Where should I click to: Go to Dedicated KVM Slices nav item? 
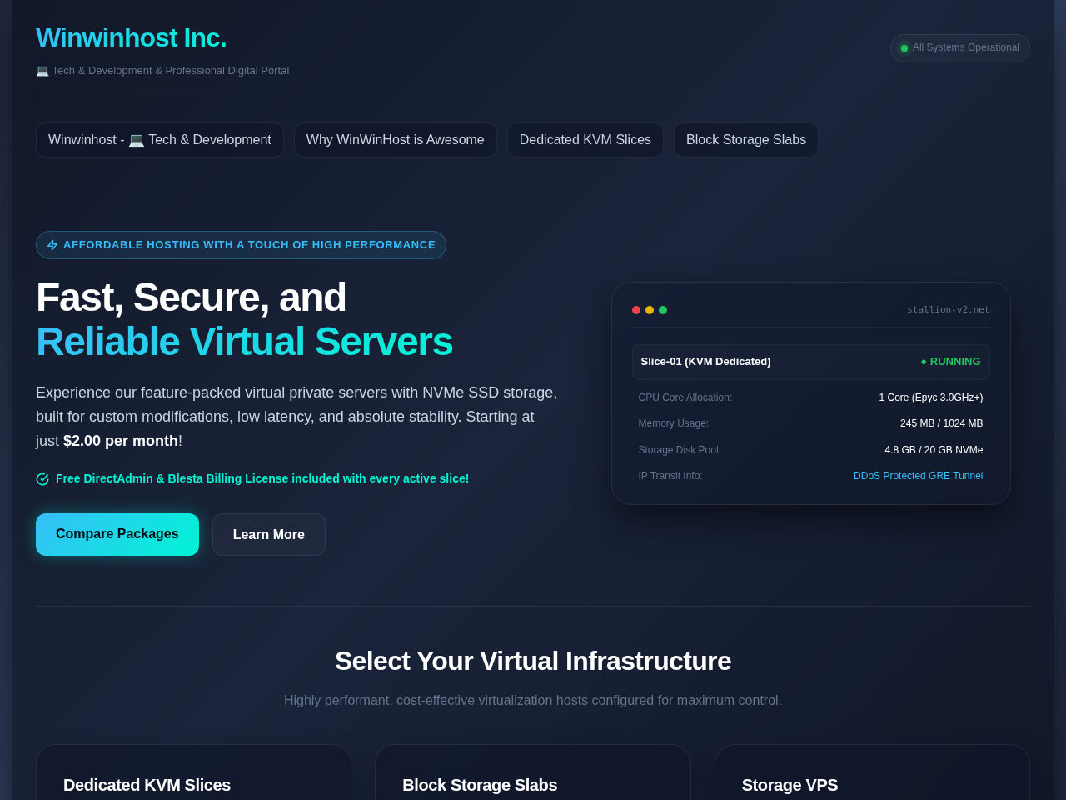585,140
